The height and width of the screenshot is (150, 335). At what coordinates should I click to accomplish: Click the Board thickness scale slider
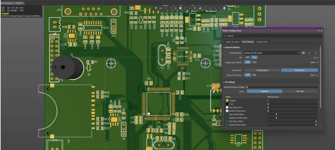(x=282, y=87)
